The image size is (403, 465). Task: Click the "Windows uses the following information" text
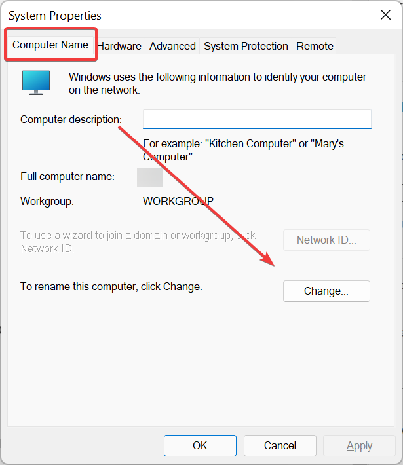click(218, 83)
